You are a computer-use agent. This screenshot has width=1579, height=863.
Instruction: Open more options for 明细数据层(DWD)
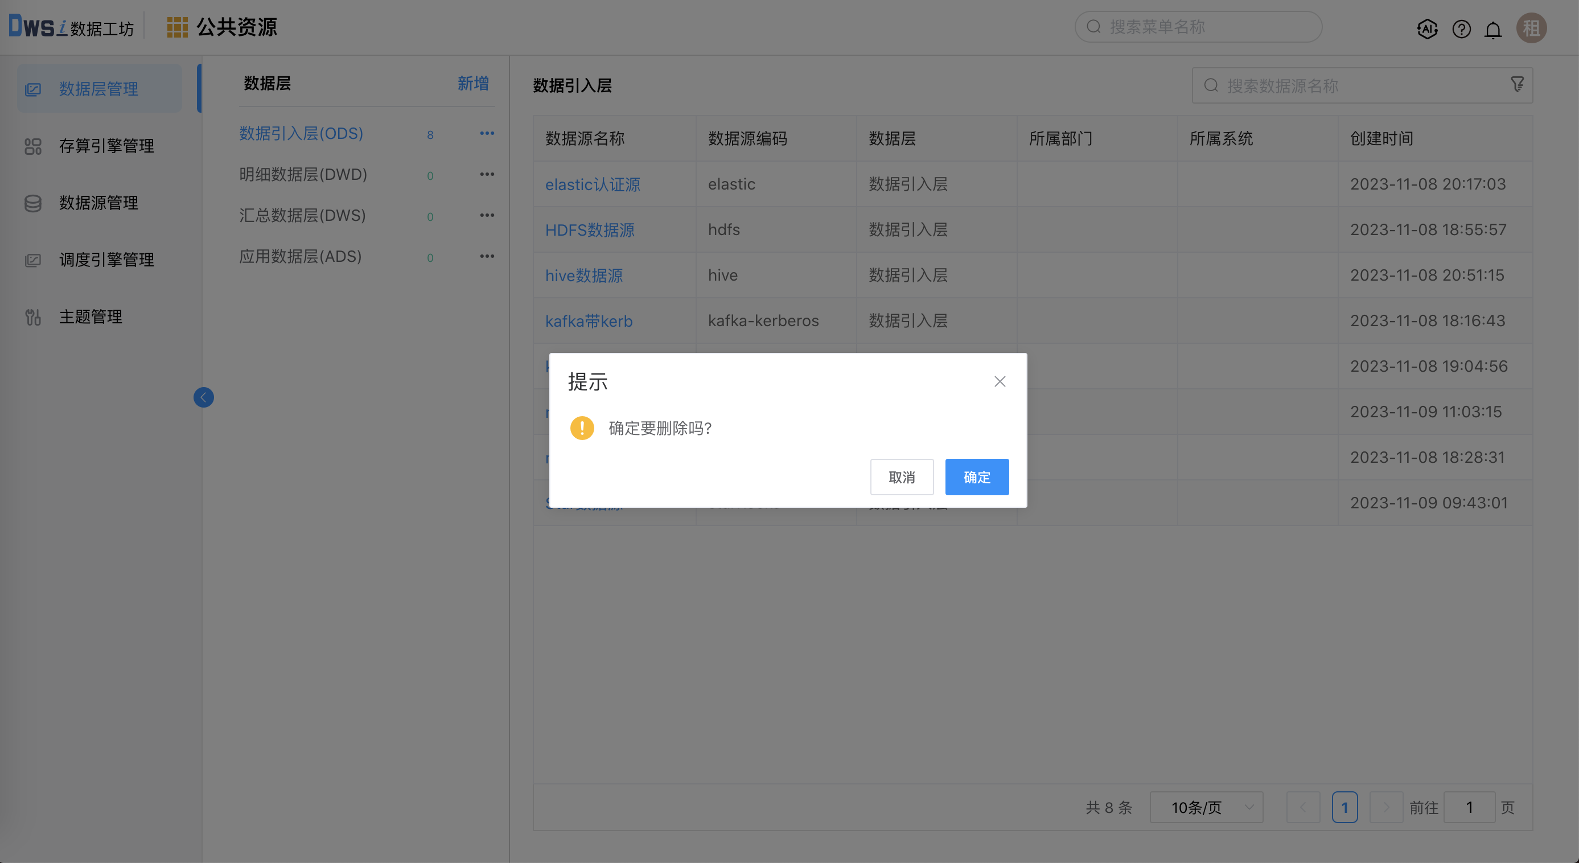487,175
